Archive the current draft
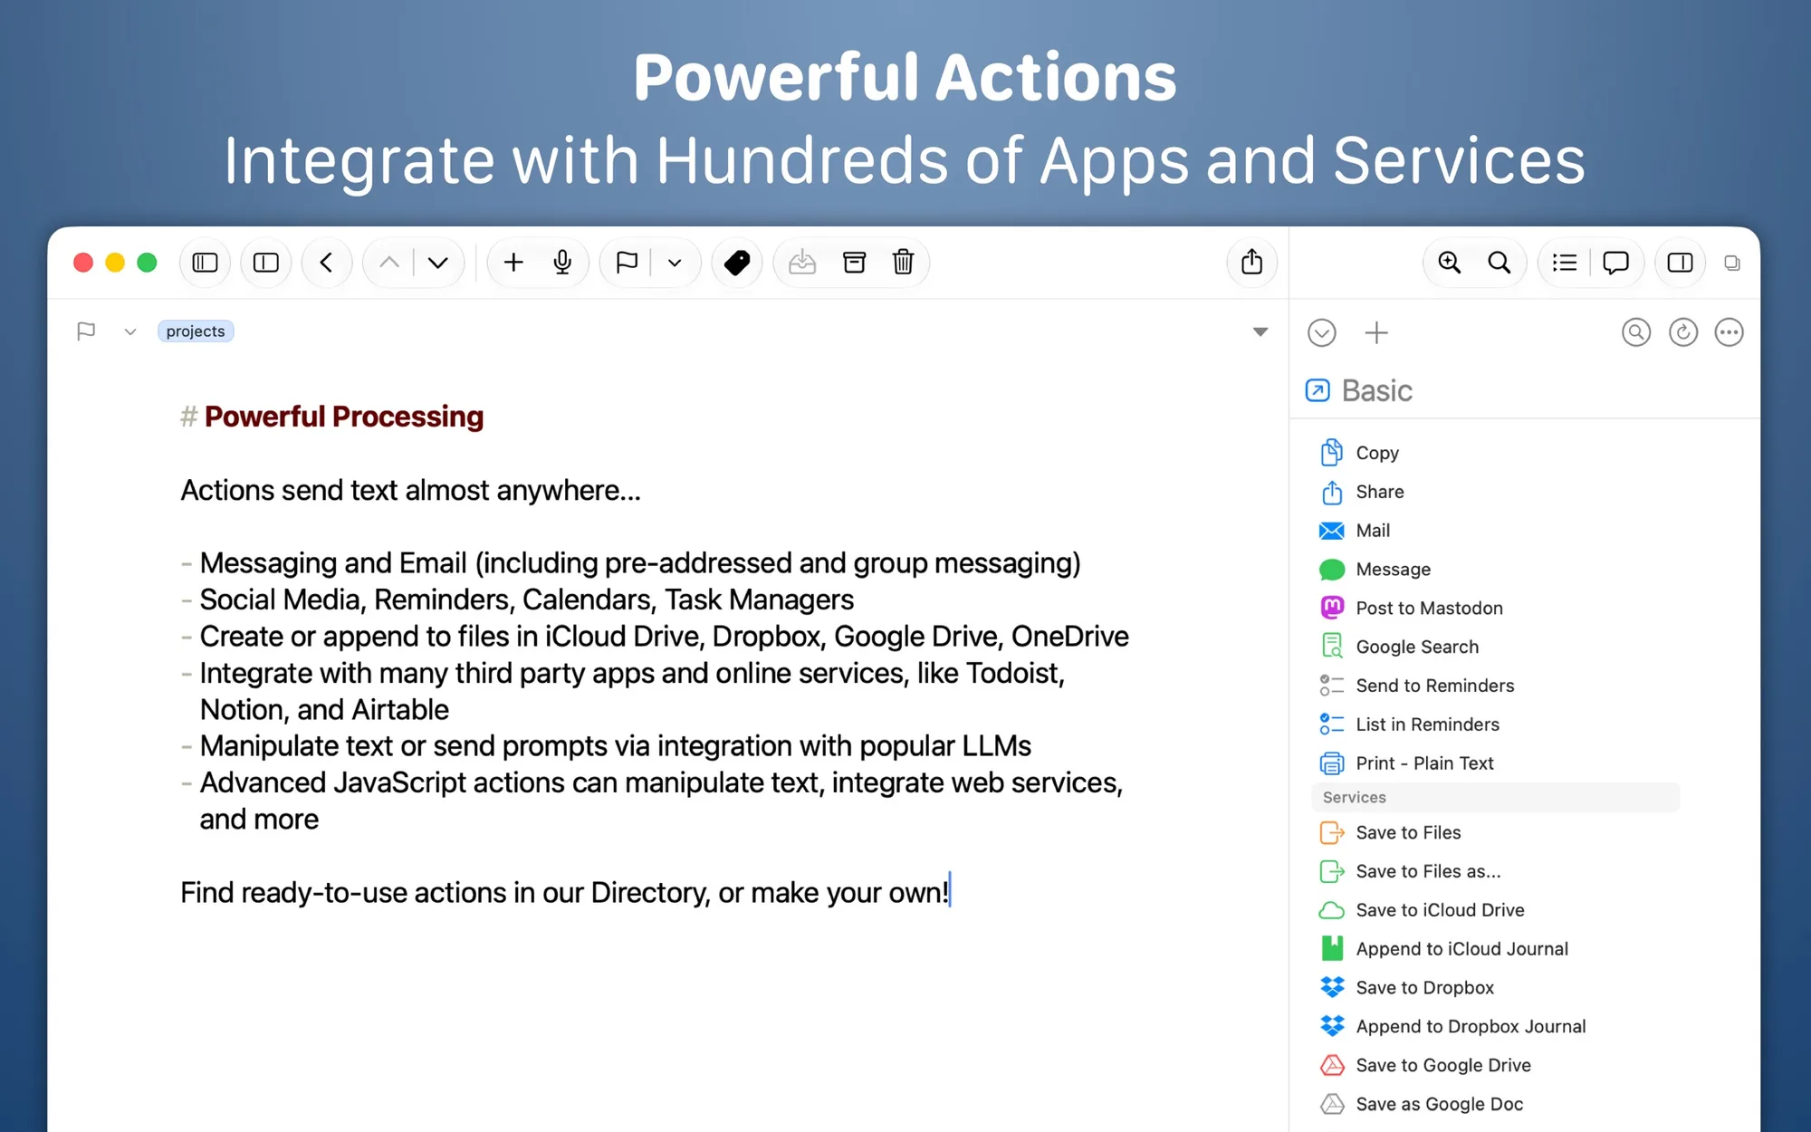The image size is (1811, 1132). tap(854, 263)
